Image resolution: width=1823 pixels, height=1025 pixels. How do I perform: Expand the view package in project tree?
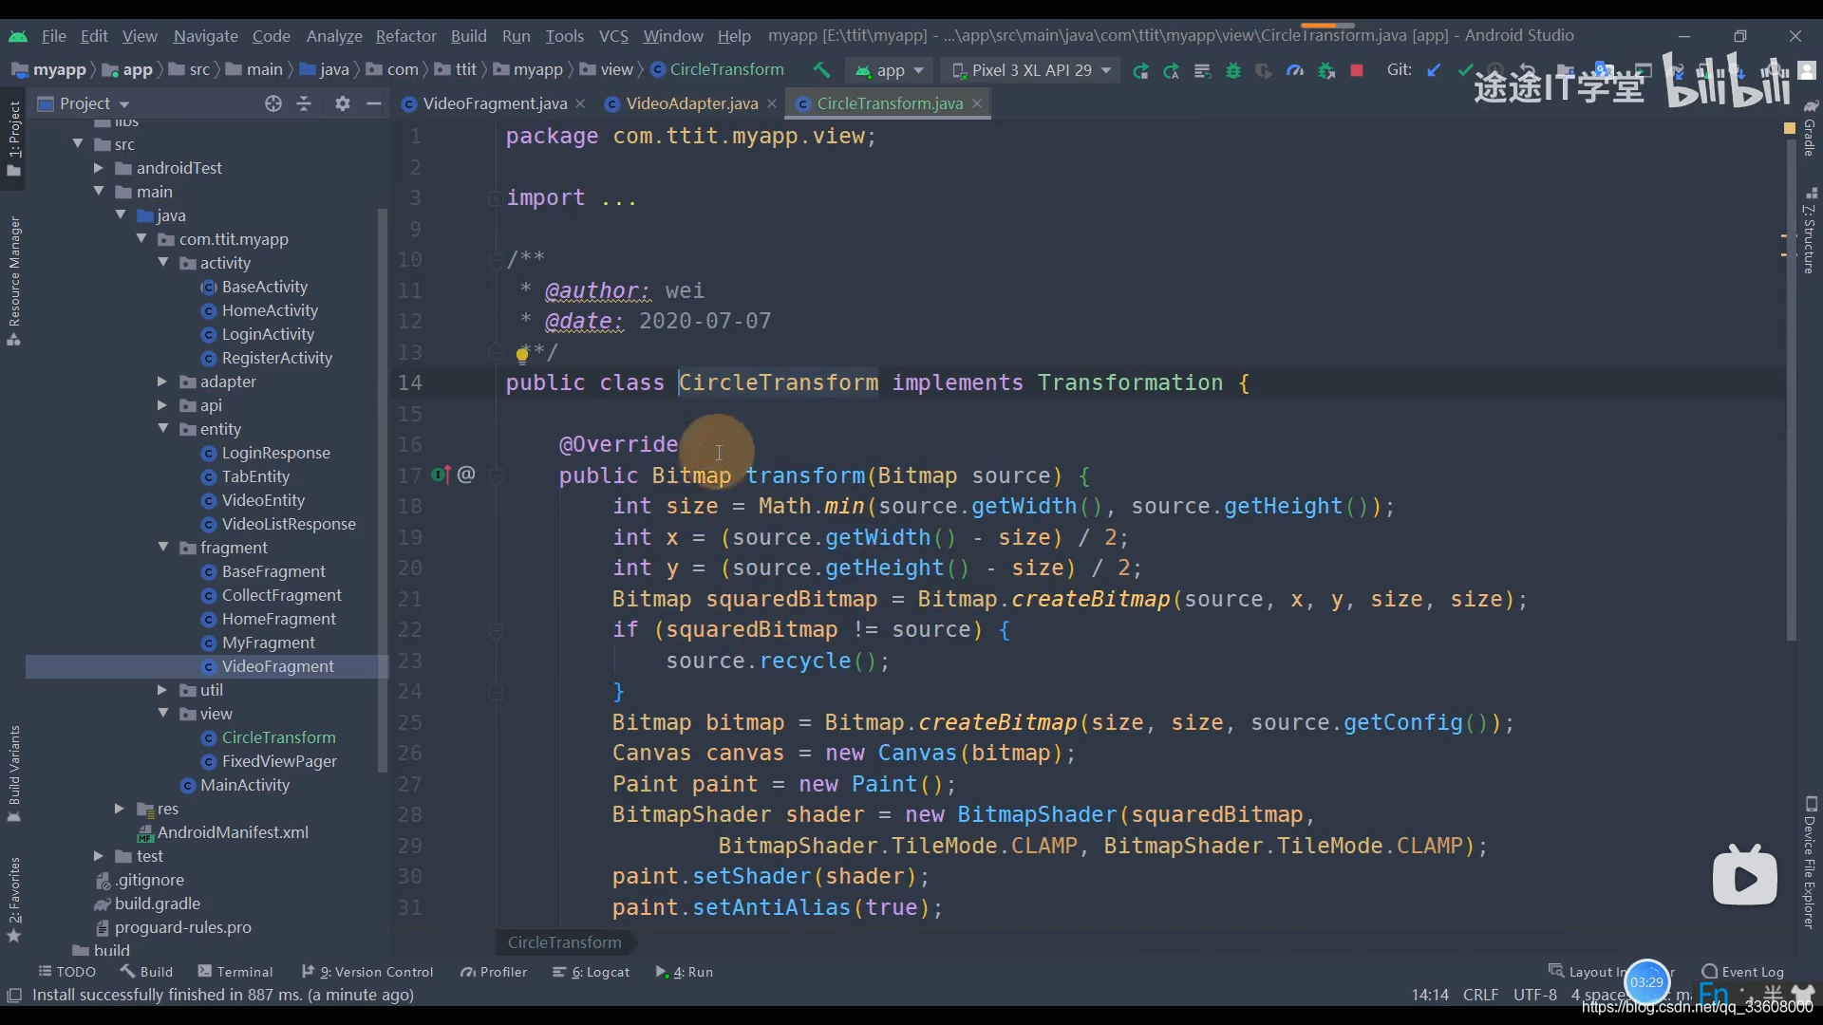162,714
